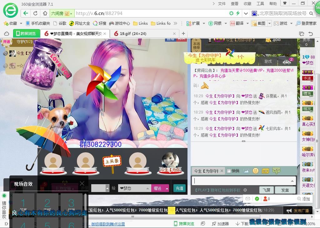Viewport: 320px width, 228px height.
Task: Open address bar history dropdown chevron
Action: [246, 13]
